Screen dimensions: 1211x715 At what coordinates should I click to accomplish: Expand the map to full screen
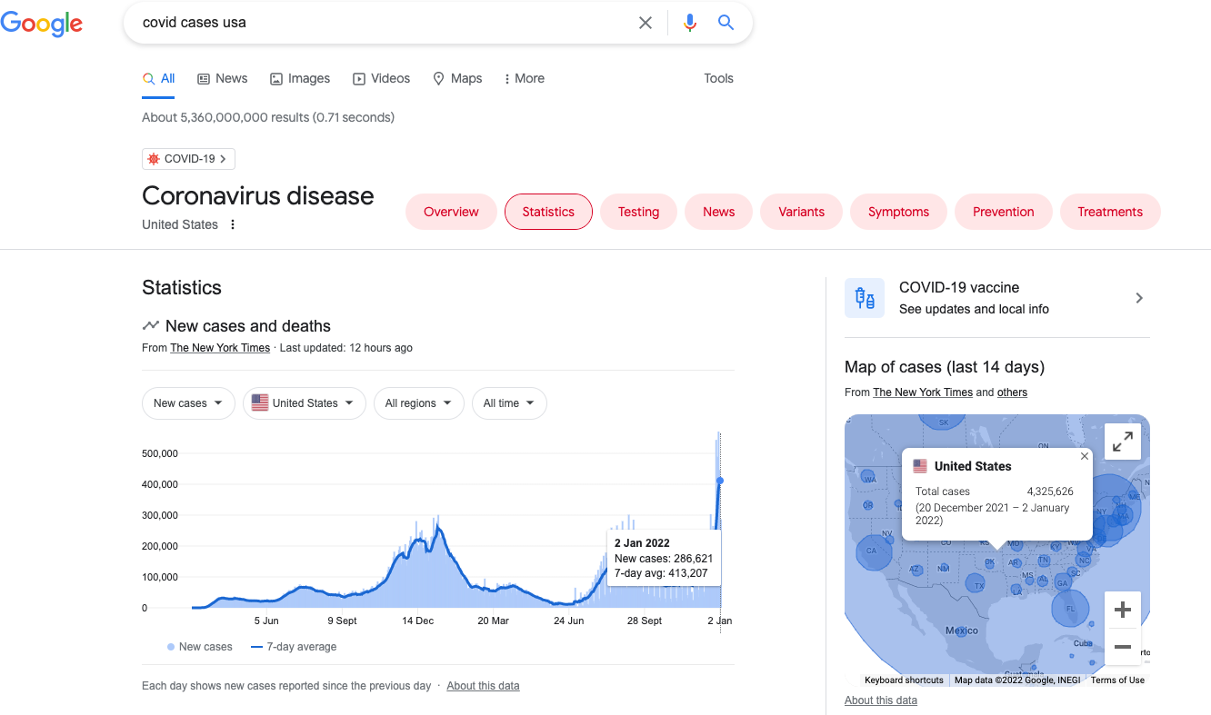click(1123, 442)
